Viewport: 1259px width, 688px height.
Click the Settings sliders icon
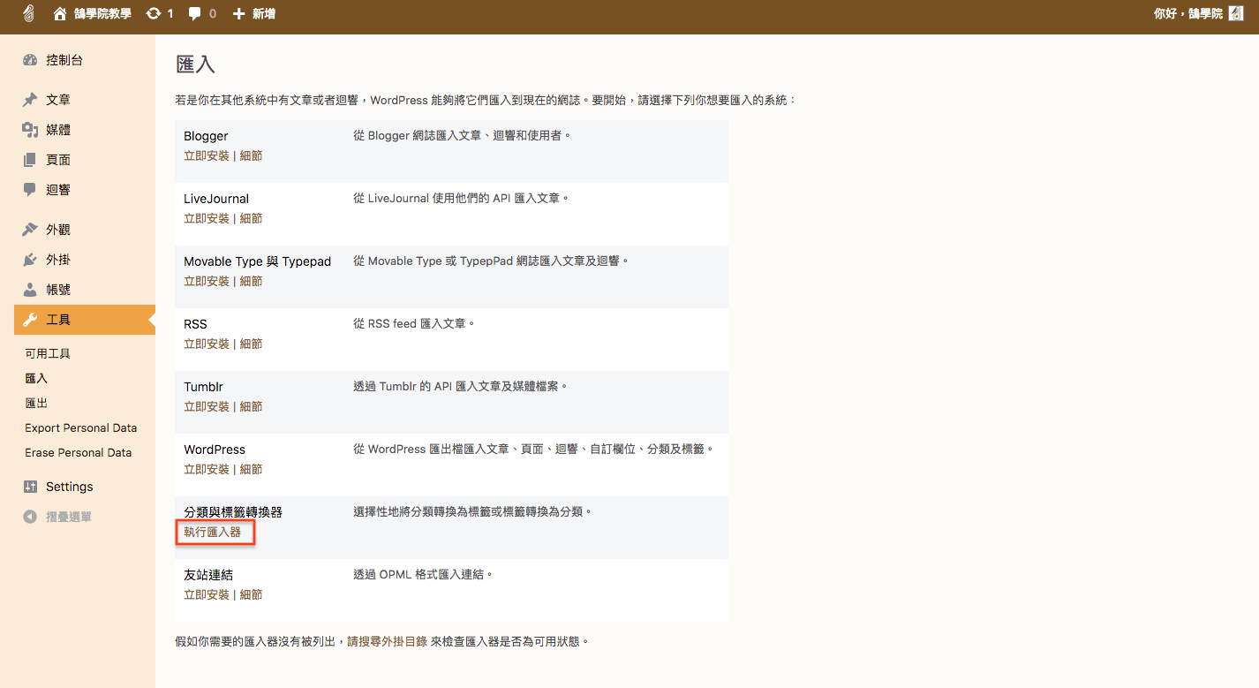coord(30,487)
